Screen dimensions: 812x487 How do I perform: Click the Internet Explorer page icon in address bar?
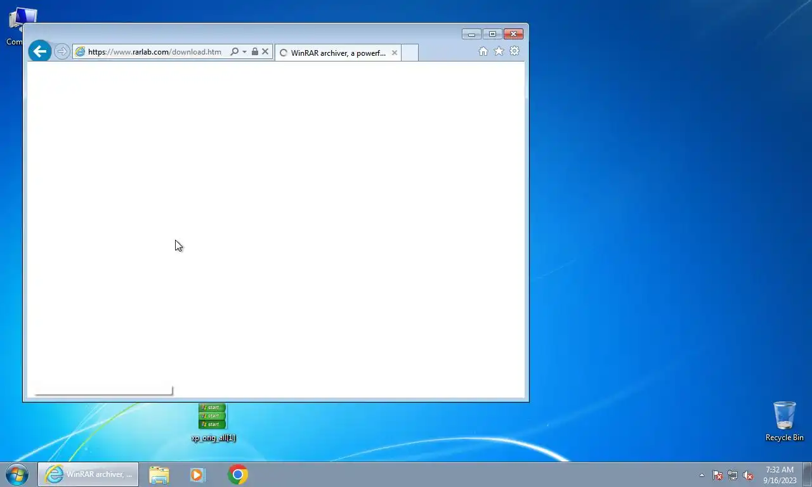80,52
